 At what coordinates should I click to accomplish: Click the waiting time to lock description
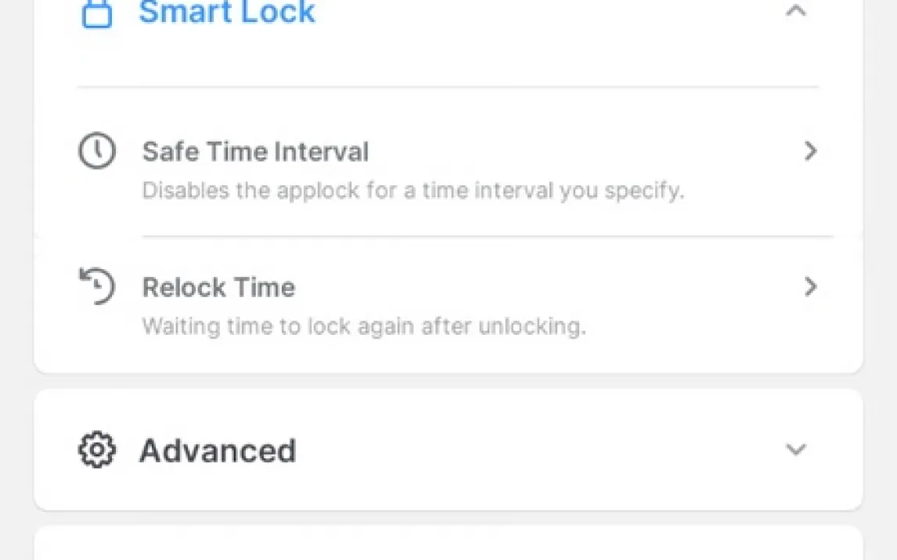tap(364, 326)
